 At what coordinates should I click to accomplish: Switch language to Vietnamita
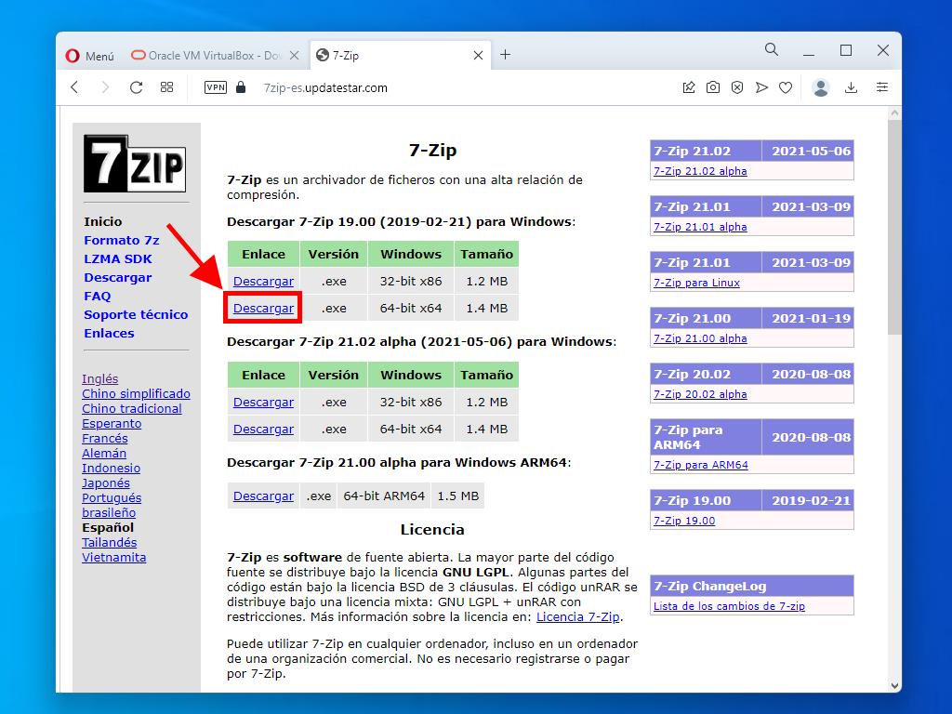pos(114,558)
